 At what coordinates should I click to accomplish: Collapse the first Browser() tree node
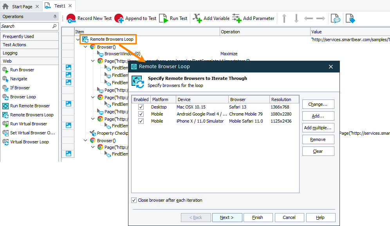click(85, 46)
